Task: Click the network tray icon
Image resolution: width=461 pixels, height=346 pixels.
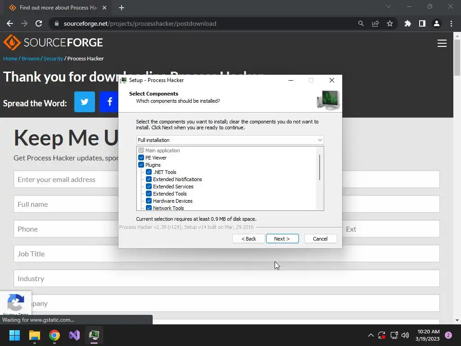Action: pyautogui.click(x=394, y=335)
